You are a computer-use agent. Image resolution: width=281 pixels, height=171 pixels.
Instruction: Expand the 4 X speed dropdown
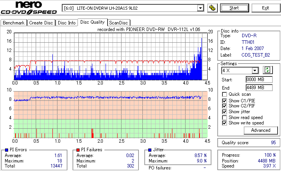pyautogui.click(x=255, y=71)
